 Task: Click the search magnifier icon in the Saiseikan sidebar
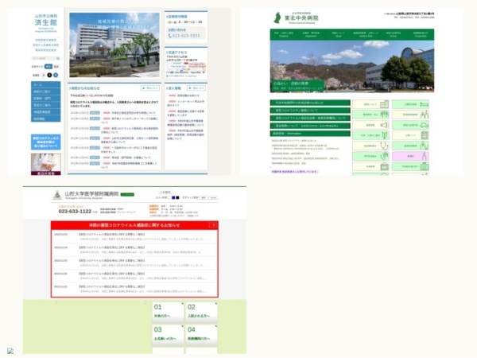coord(58,58)
